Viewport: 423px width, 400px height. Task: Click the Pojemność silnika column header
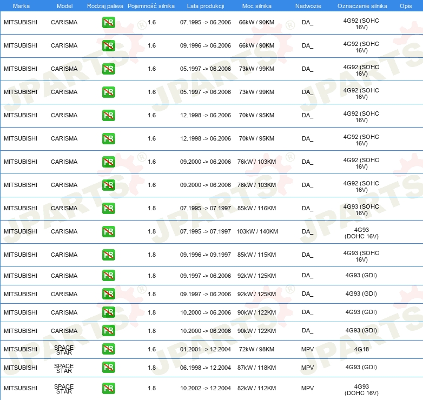(x=151, y=6)
